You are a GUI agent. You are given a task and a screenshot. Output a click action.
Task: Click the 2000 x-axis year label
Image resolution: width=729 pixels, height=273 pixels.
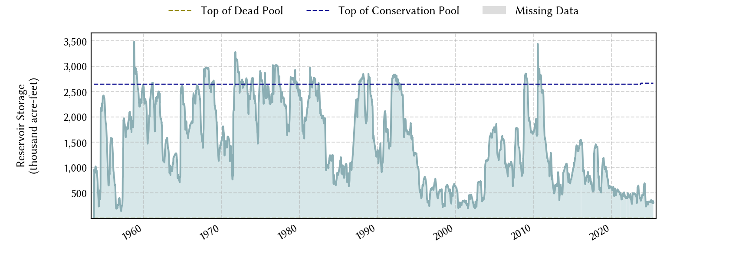click(443, 233)
